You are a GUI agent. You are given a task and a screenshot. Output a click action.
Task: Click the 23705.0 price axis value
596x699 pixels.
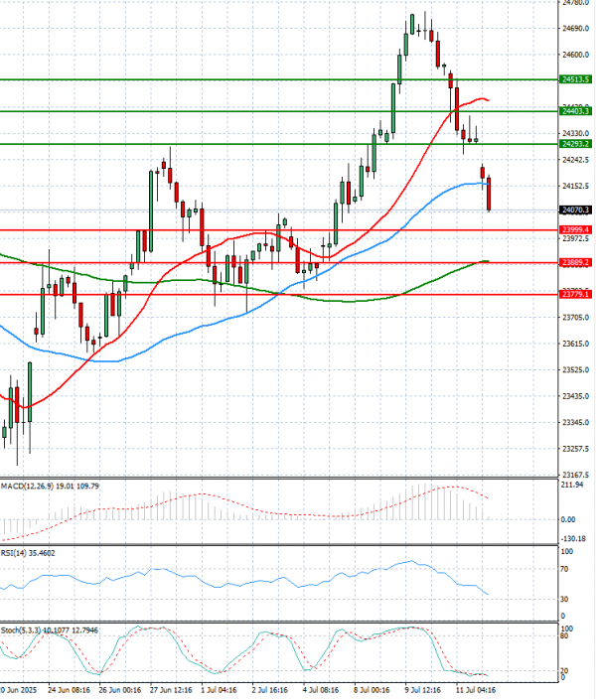(576, 318)
